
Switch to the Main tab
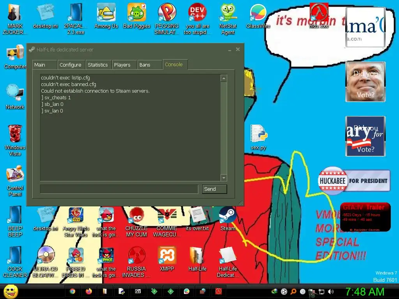point(45,65)
